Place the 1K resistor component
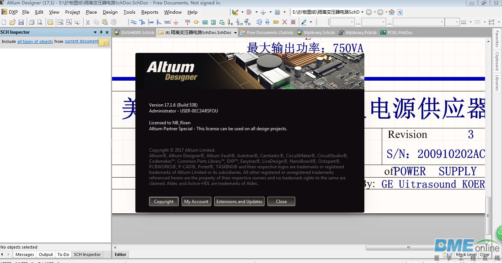This screenshot has height=263, width=502. (x=229, y=22)
